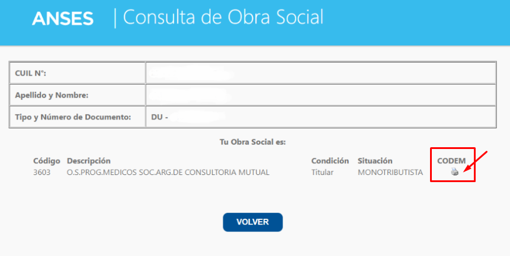Screen dimensions: 510x256
Task: Select the Consulta de Obra Social title
Action: coord(223,17)
